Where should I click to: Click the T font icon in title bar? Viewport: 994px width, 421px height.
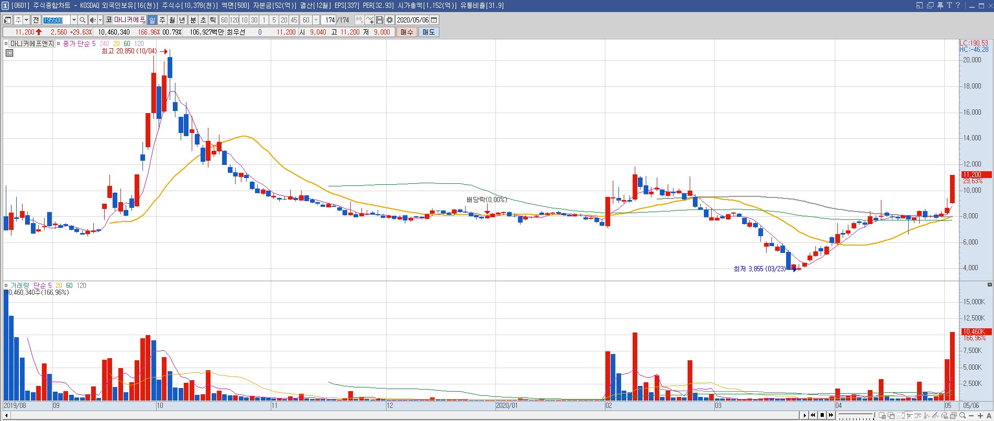click(949, 5)
